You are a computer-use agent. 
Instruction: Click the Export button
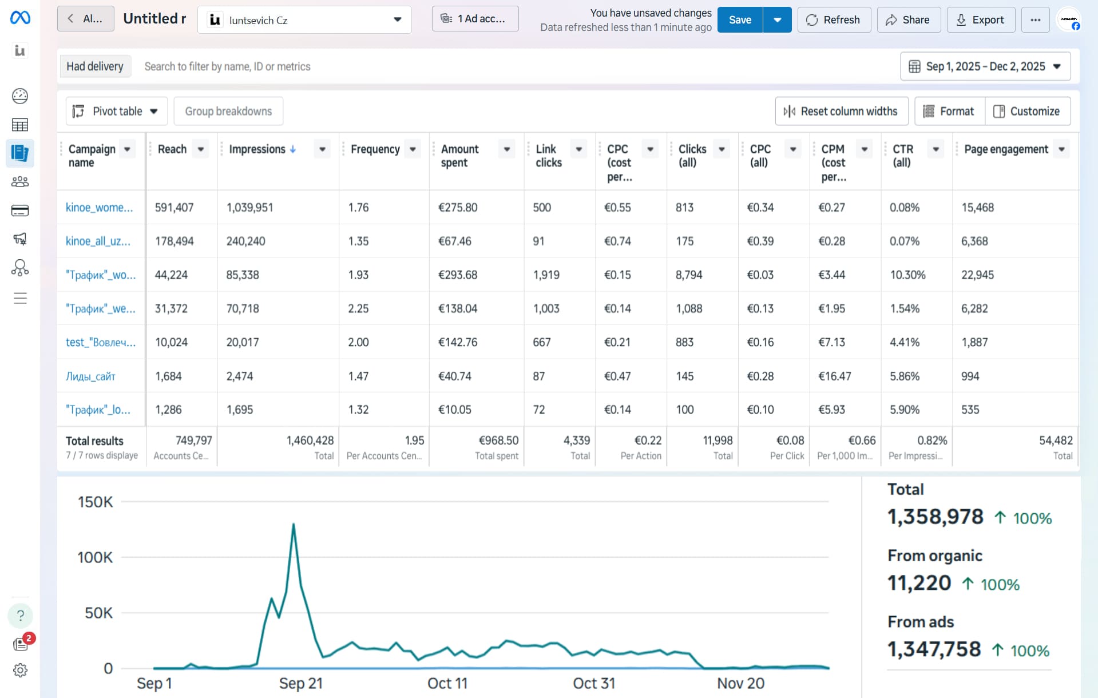pyautogui.click(x=980, y=20)
